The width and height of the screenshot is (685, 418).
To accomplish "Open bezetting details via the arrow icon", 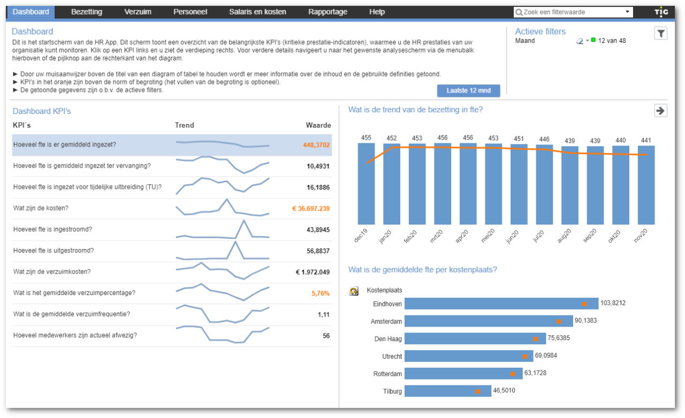I will tap(661, 111).
